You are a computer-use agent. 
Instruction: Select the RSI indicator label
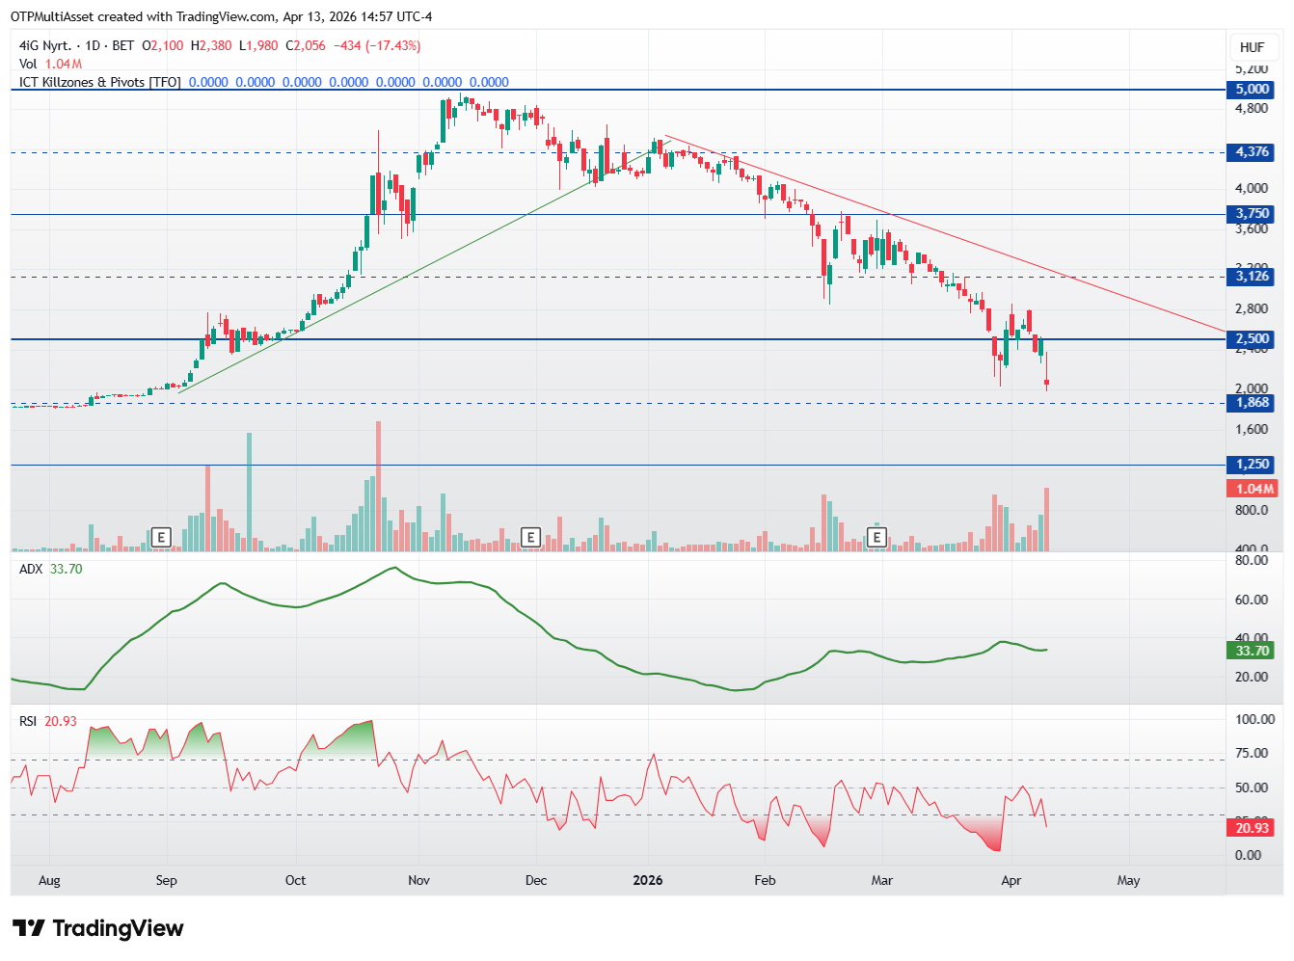point(28,721)
